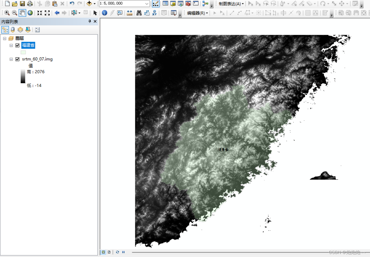This screenshot has width=370, height=257.
Task: Click the Add Data button
Action: [x=89, y=4]
